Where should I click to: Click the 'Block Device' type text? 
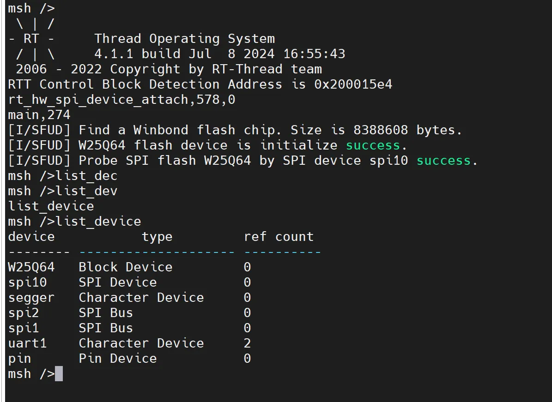click(126, 267)
